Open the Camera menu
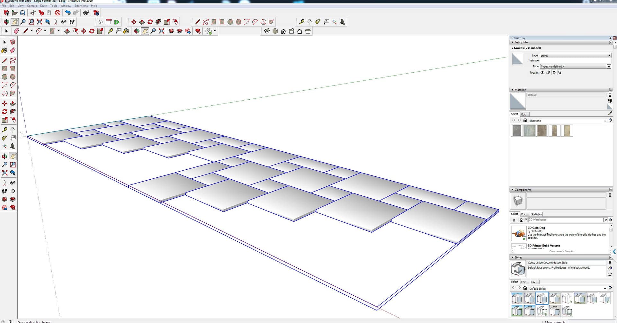 point(32,6)
